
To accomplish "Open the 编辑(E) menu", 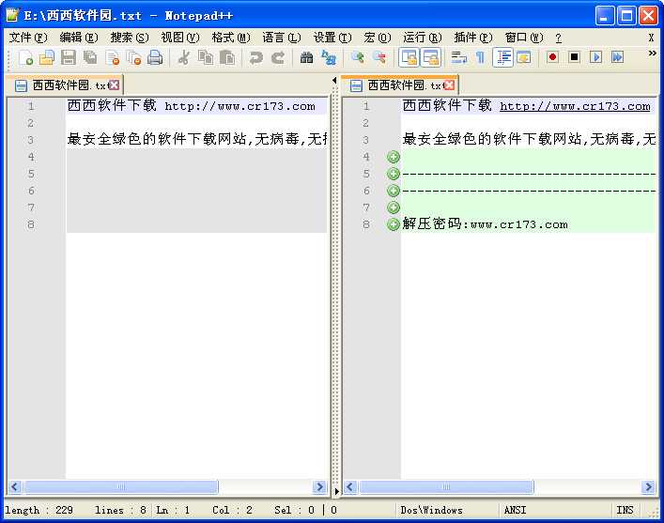I will pos(78,38).
